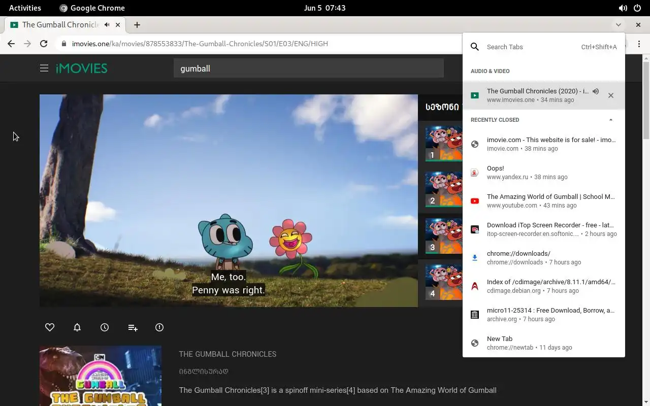Screen dimensions: 650x406
Task: Click the green play favicon in the Audio & Video entry
Action: tap(475, 95)
